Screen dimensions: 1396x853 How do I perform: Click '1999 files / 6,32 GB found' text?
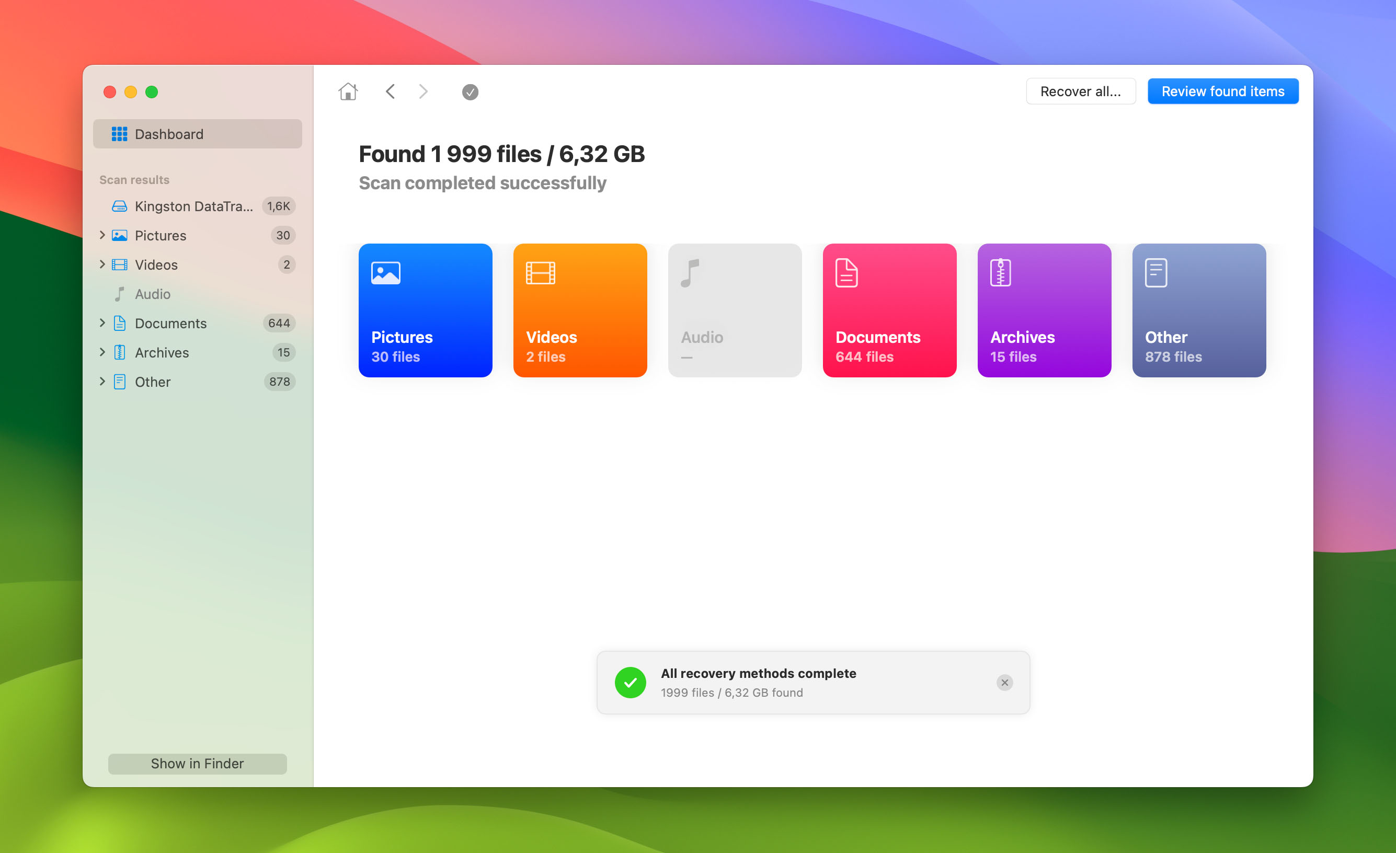[731, 692]
